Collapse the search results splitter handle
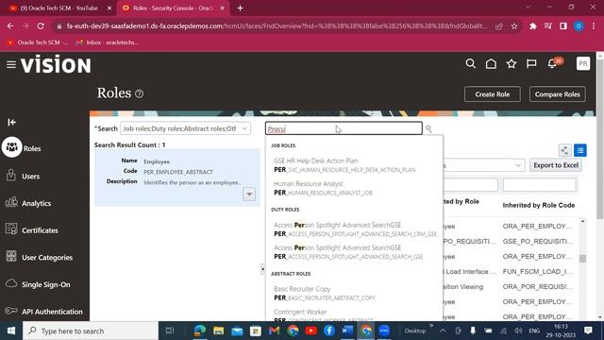Viewport: 604px width, 340px height. pyautogui.click(x=262, y=269)
